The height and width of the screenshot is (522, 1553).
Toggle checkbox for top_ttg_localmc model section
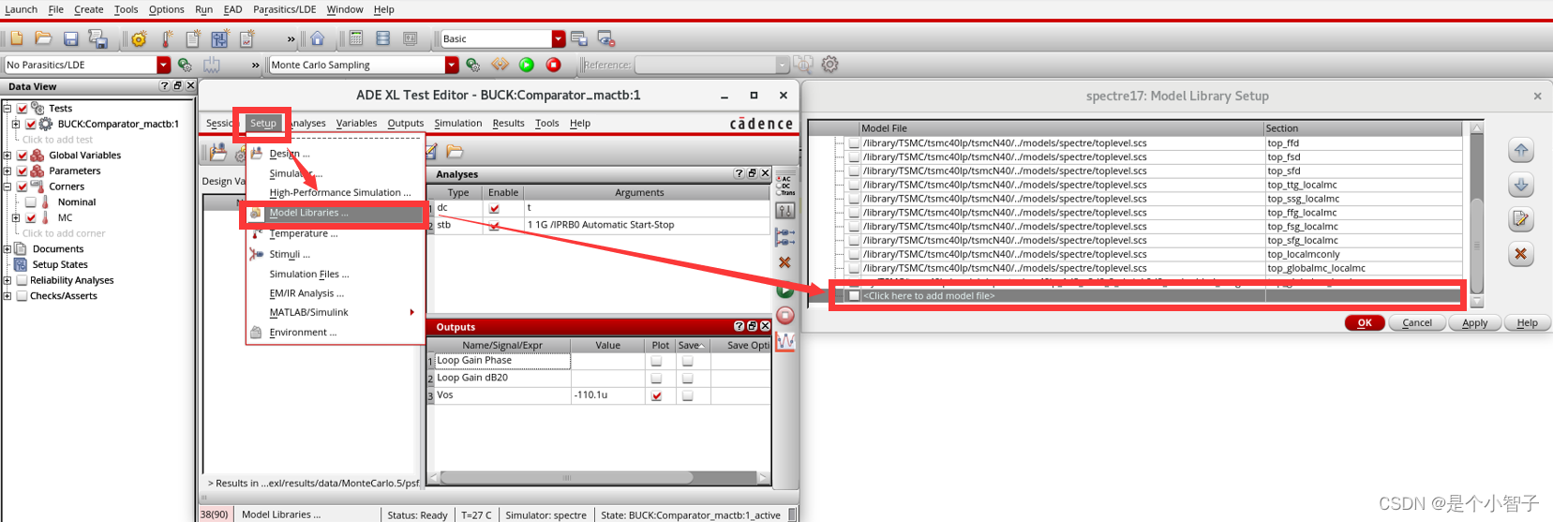pyautogui.click(x=854, y=185)
